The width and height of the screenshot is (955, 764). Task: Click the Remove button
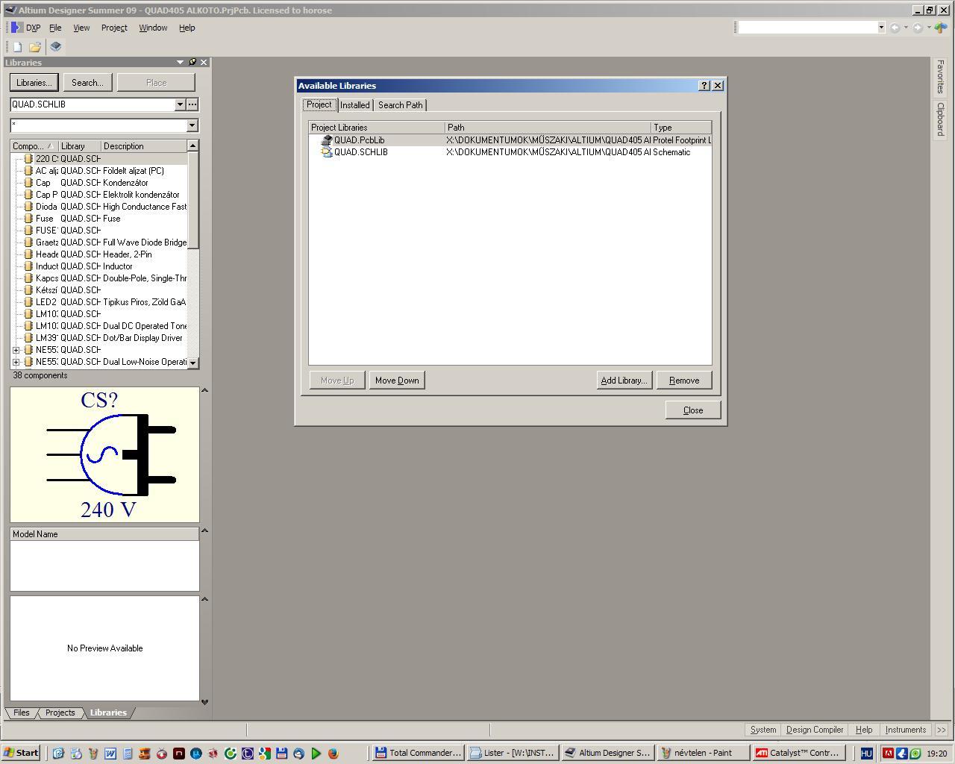(x=684, y=381)
